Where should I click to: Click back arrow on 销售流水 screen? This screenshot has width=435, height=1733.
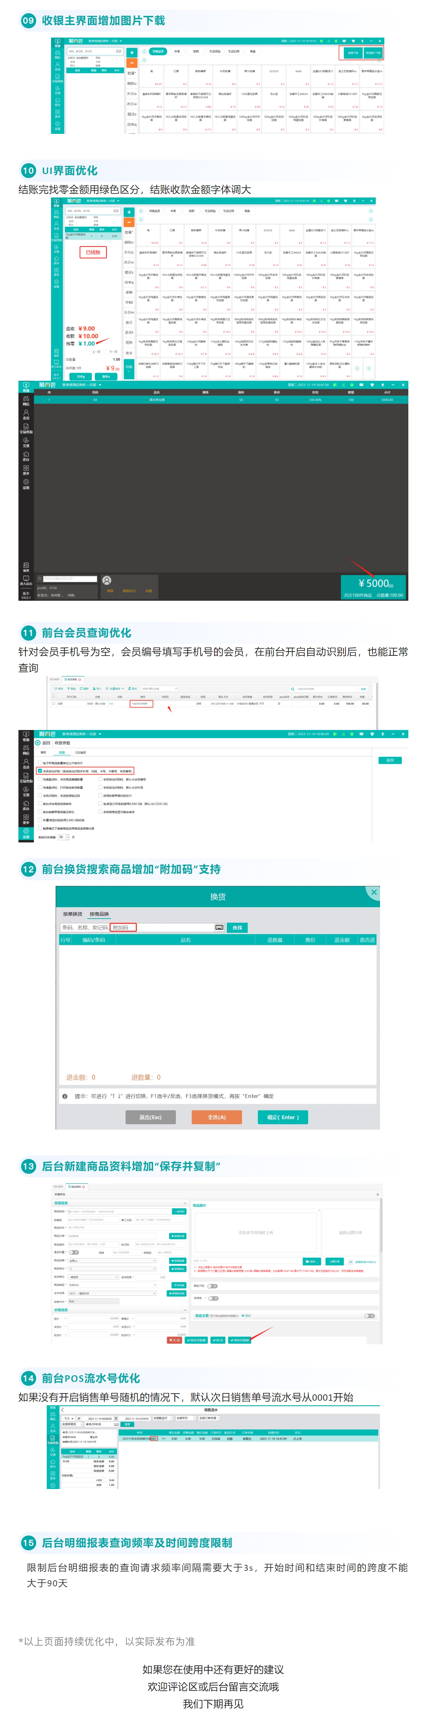[x=63, y=1410]
